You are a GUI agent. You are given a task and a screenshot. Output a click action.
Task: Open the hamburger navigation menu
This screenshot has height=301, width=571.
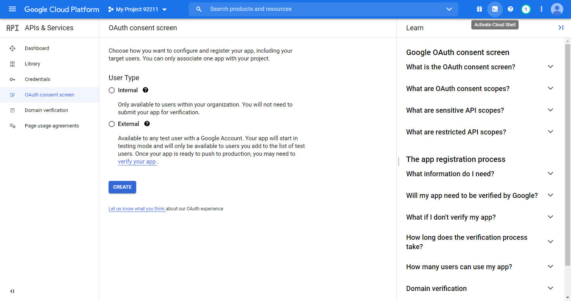12,9
